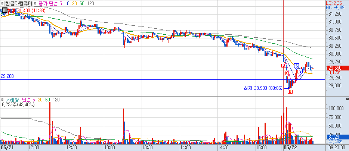Select the 120 moving average legend in price panel
The width and height of the screenshot is (349, 151).
tap(90, 3)
